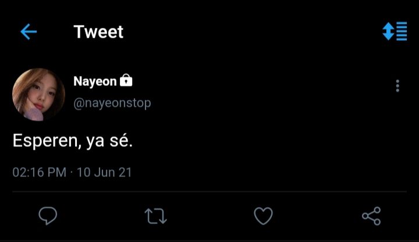Like the tweet with the heart icon
This screenshot has height=242, width=419.
[263, 216]
